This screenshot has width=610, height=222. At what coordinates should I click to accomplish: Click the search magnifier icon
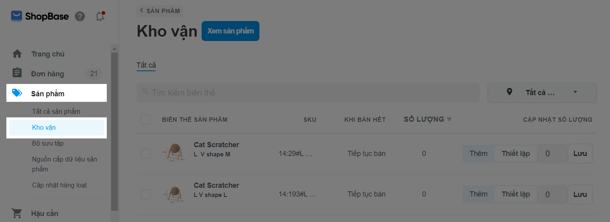(145, 92)
